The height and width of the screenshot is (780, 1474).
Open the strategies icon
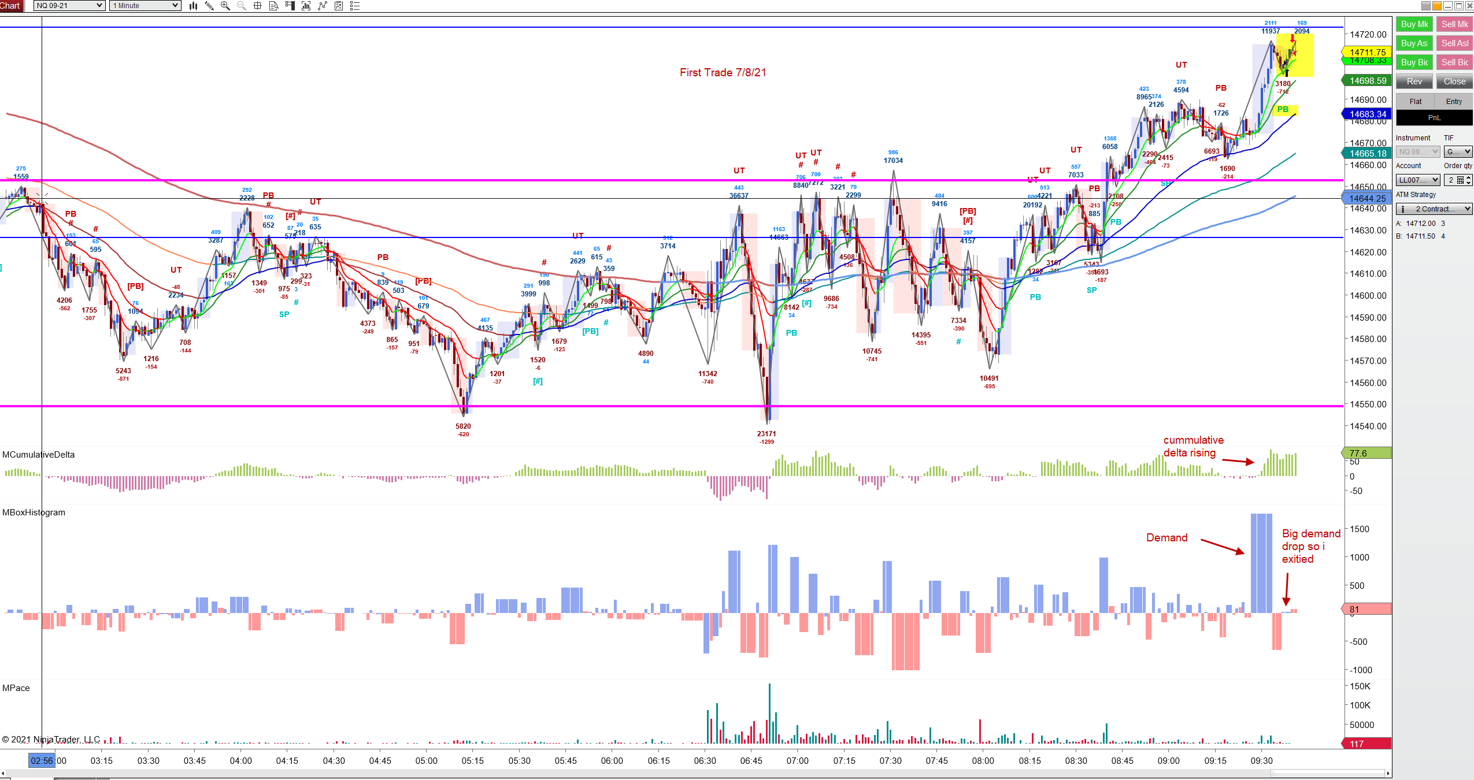click(x=339, y=6)
